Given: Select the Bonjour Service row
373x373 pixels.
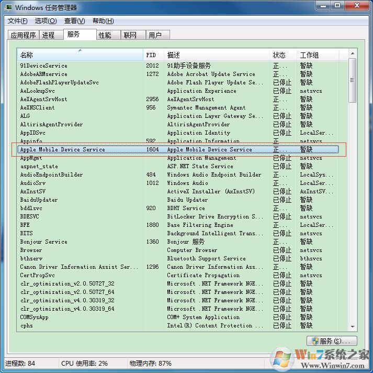Looking at the screenshot, I should [x=44, y=242].
